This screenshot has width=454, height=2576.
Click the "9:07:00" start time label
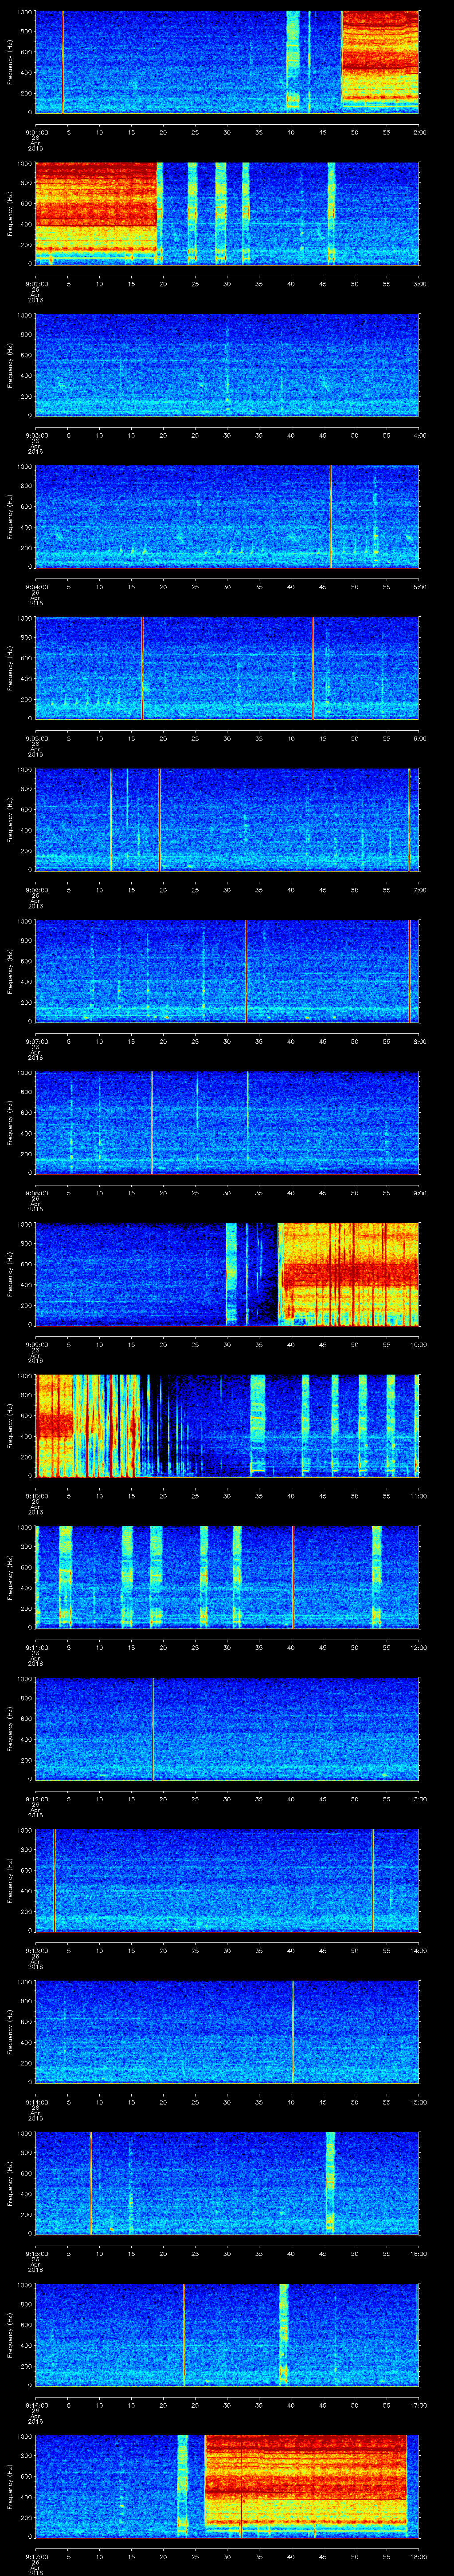pos(36,1041)
